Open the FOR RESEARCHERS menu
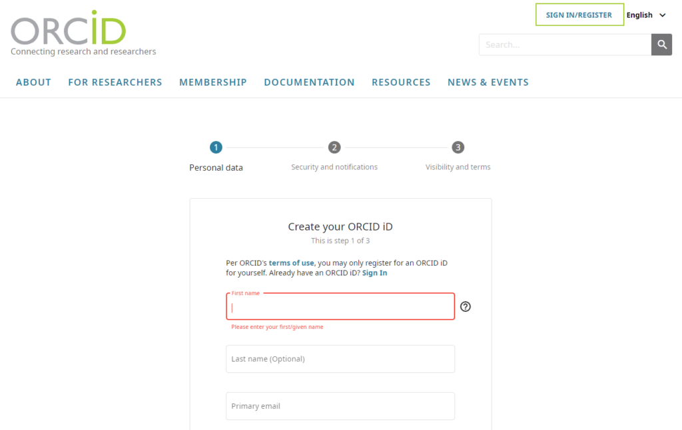The width and height of the screenshot is (682, 430). pos(115,82)
